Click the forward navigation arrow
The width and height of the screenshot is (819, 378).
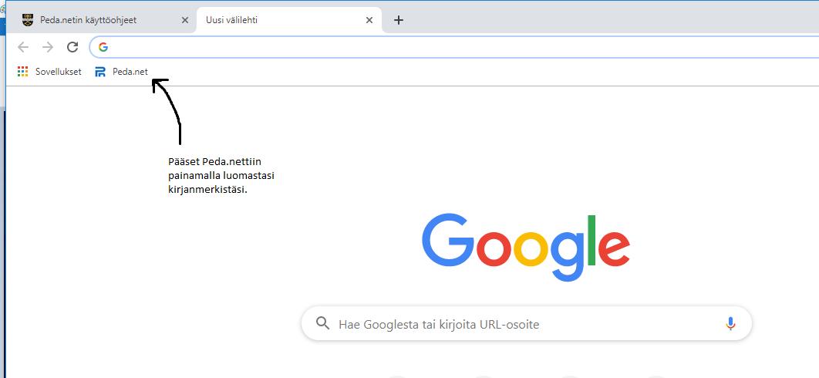(x=48, y=47)
